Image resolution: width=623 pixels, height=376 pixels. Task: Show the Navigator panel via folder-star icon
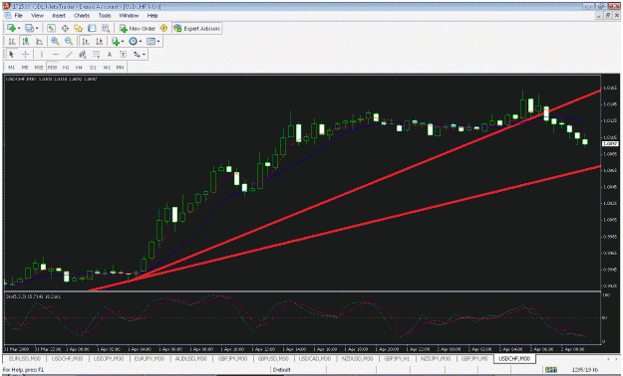(79, 28)
